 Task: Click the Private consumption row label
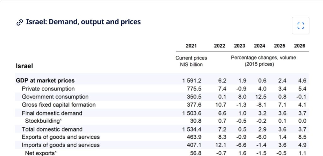48,89
